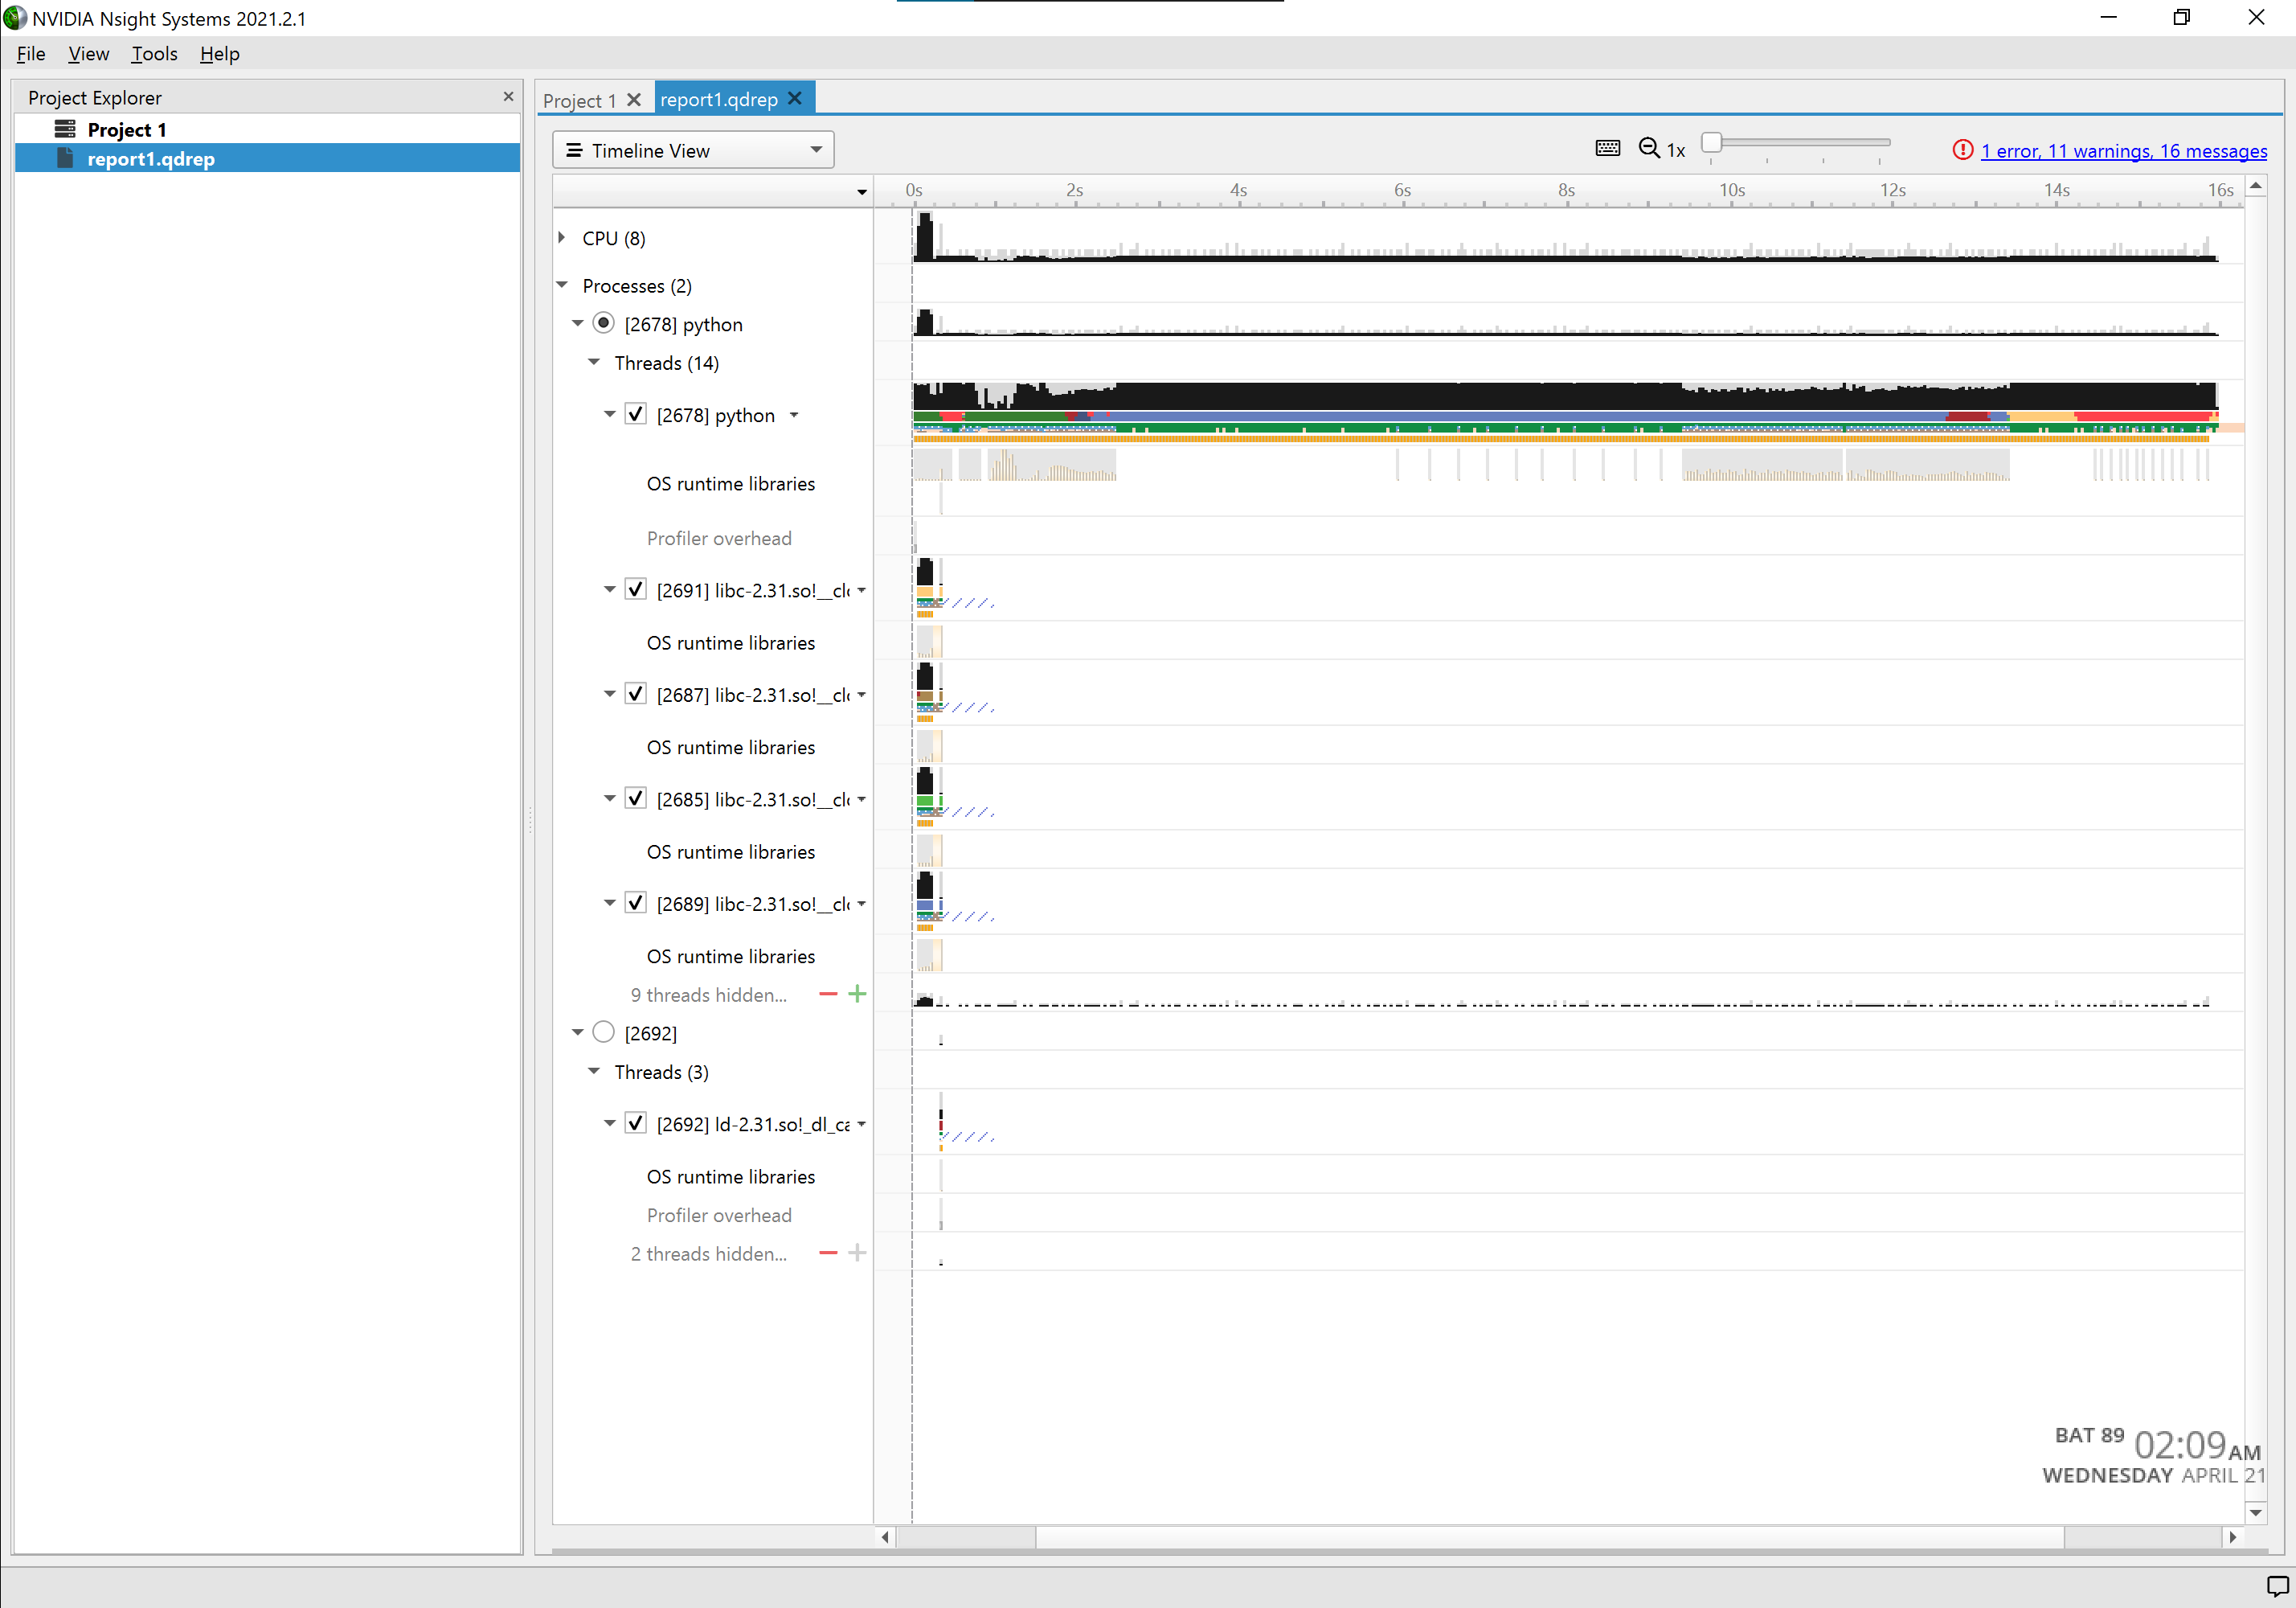Click the red error alert icon
The width and height of the screenshot is (2296, 1608).
point(1962,150)
